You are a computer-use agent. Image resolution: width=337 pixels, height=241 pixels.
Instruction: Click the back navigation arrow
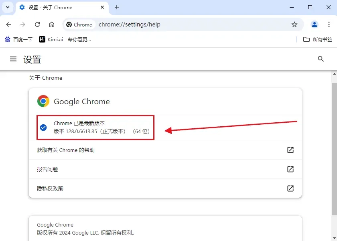8,24
